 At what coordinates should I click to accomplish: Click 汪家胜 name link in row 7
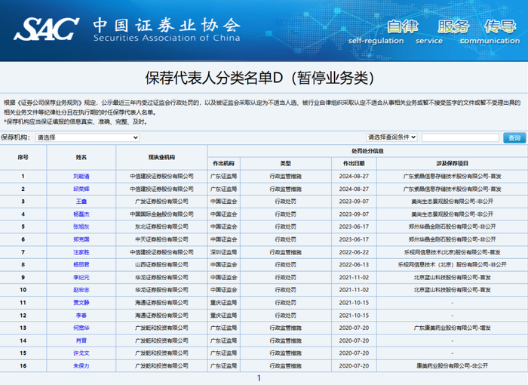point(81,252)
